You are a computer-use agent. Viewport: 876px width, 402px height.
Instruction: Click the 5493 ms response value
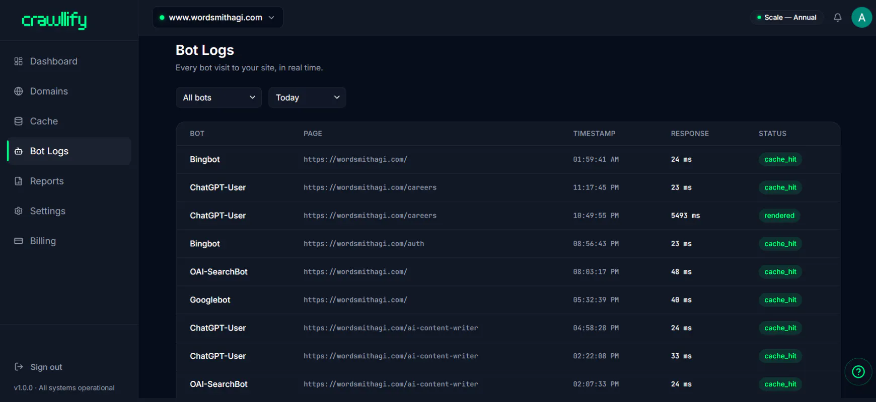(685, 216)
